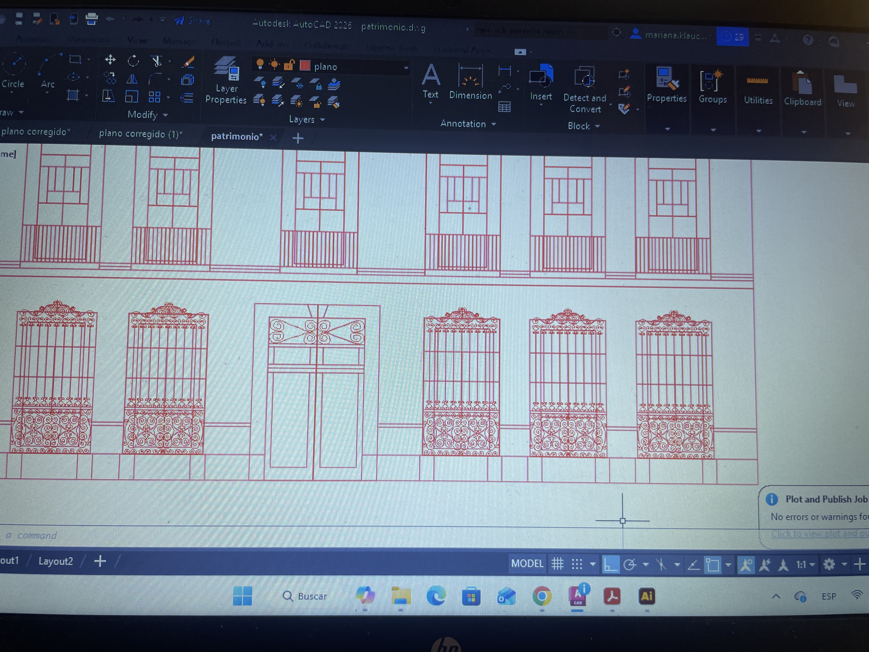
Task: Toggle drawing grid display in status bar
Action: click(557, 564)
